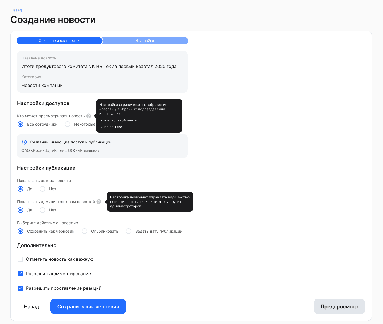This screenshot has height=324, width=383.
Task: Click help icon beside "Показывать администраторам новостей"
Action: point(99,202)
